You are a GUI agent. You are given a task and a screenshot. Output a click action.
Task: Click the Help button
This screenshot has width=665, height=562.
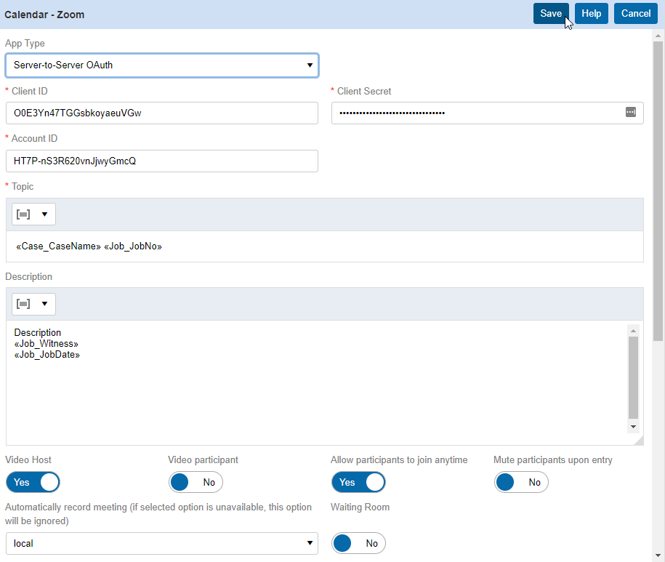pos(592,14)
